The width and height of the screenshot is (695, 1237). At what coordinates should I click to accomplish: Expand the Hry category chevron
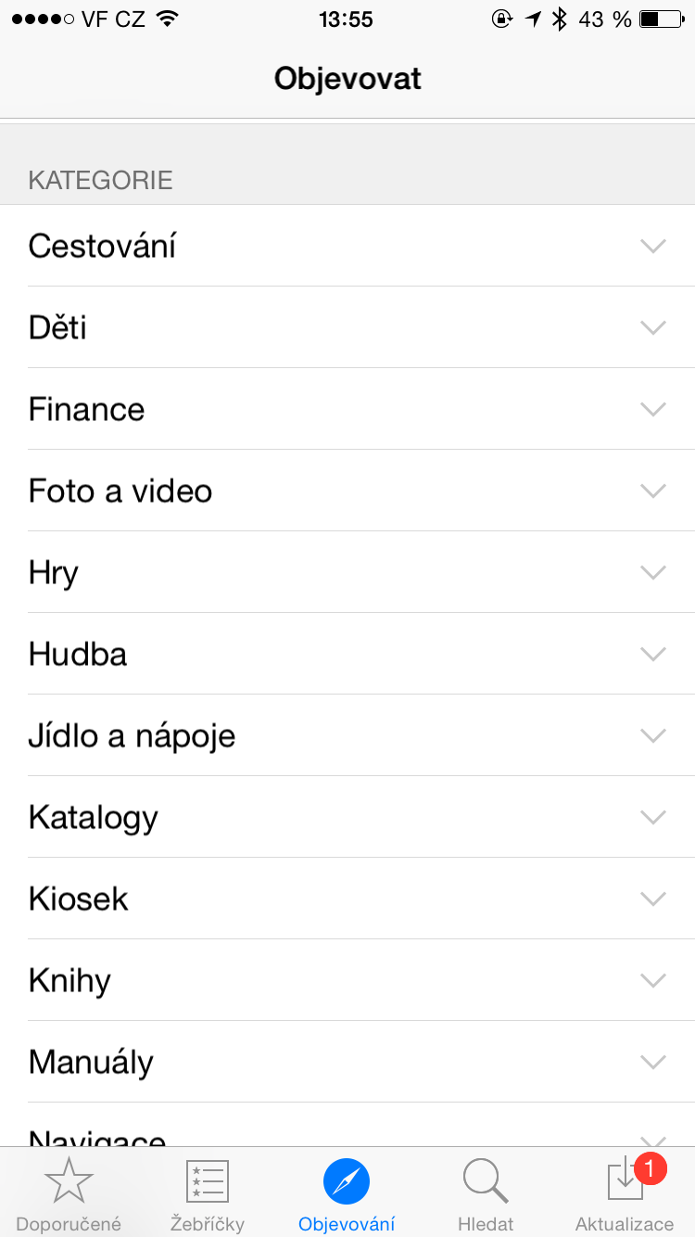point(653,572)
